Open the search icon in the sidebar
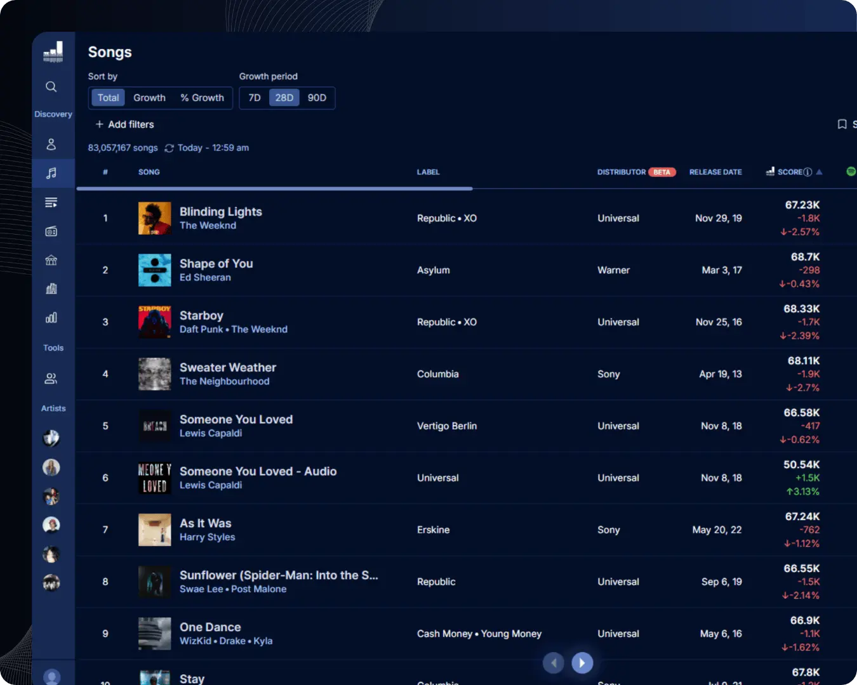Screen dimensions: 857x685 (51, 87)
